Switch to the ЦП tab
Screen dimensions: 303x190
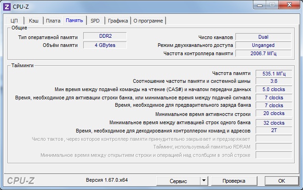(x=14, y=21)
